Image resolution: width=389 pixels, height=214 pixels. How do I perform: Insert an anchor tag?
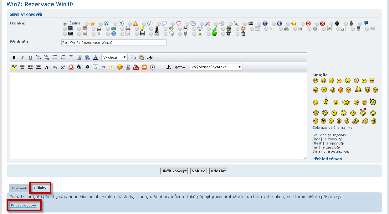pyautogui.click(x=169, y=67)
